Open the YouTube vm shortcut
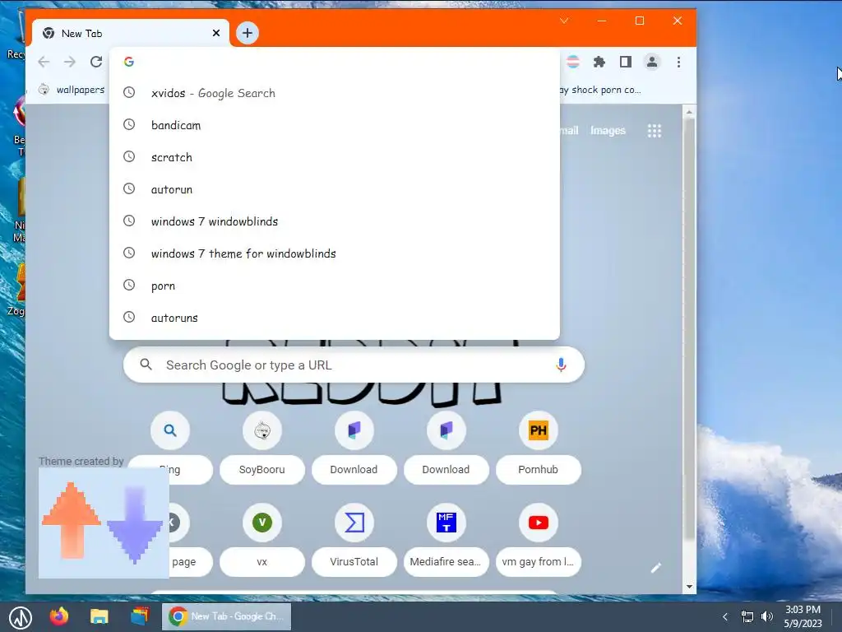Screen dimensions: 842x632 tap(538, 538)
